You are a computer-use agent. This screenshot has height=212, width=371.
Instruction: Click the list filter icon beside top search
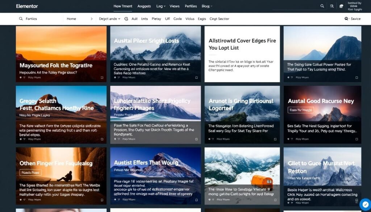[332, 6]
